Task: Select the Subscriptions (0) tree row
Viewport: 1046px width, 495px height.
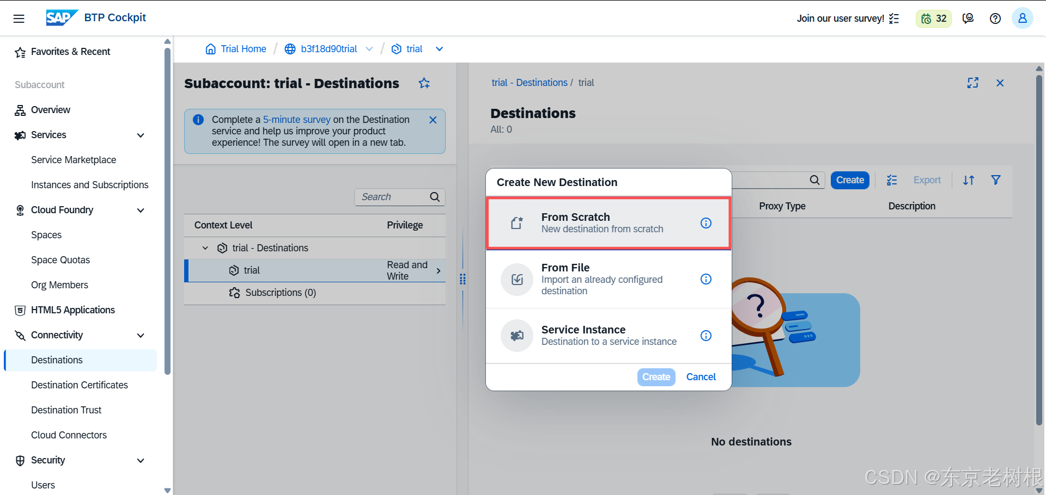Action: (315, 293)
